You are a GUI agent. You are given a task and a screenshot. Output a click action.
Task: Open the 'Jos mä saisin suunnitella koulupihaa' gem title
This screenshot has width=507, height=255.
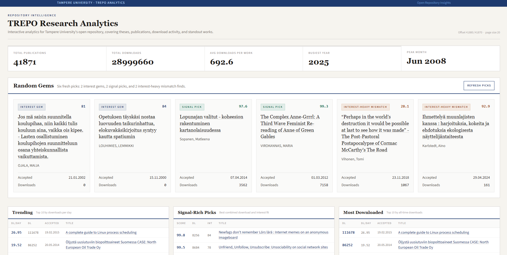coord(51,137)
